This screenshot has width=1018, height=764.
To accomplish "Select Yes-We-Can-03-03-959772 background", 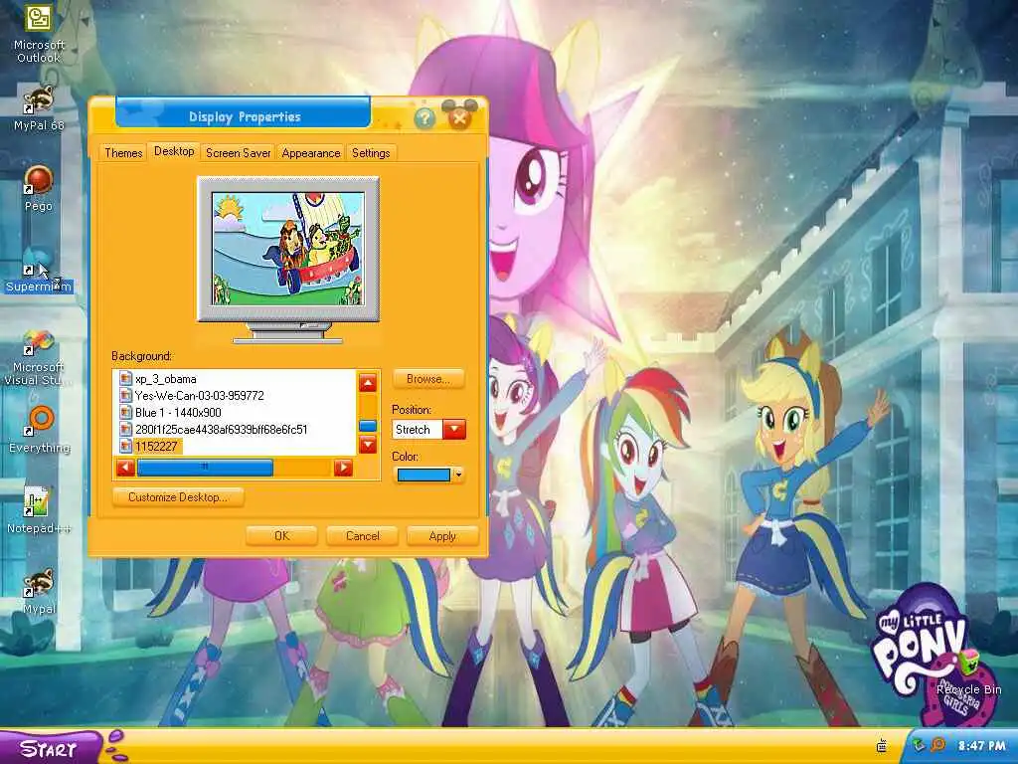I will [x=199, y=396].
